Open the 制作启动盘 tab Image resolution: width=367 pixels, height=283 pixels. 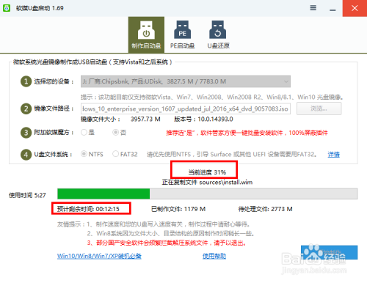pos(146,34)
